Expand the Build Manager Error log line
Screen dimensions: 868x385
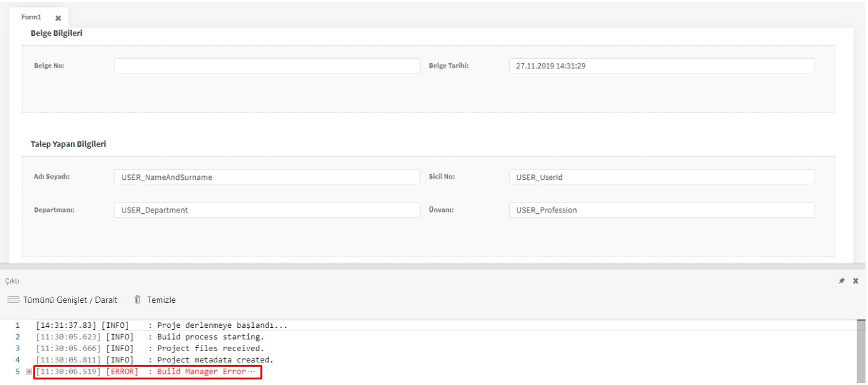click(29, 372)
